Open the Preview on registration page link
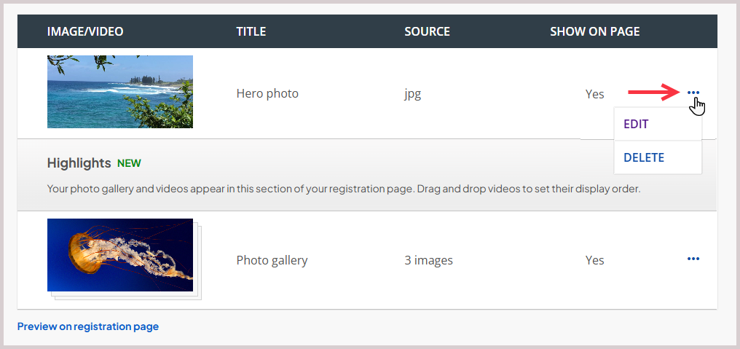This screenshot has width=740, height=349. click(88, 326)
